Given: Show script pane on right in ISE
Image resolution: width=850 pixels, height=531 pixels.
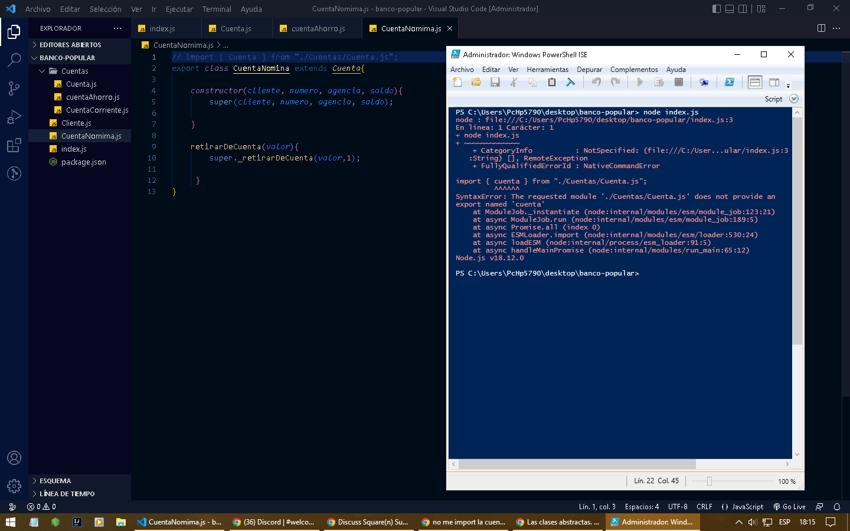Looking at the screenshot, I should click(x=774, y=83).
